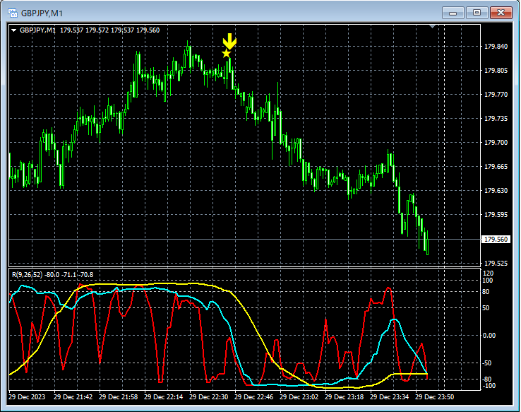Click the 29 Dec 23:02 time label
This screenshot has width=521, height=412.
[299, 396]
